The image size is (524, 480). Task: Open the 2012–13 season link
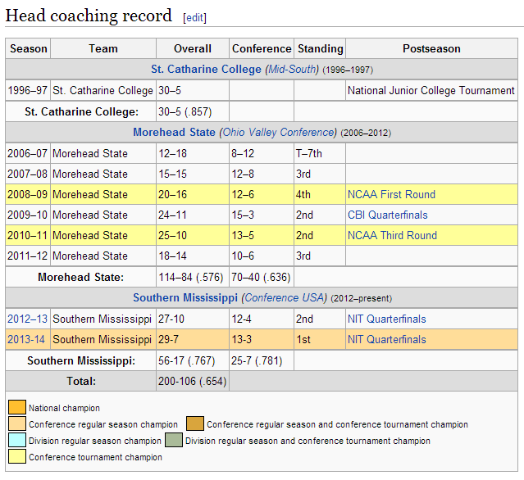[27, 319]
